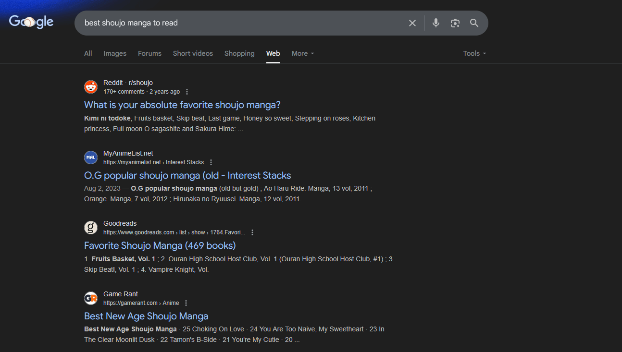Click the MyAnimeList site icon
Viewport: 622px width, 352px height.
pos(91,157)
